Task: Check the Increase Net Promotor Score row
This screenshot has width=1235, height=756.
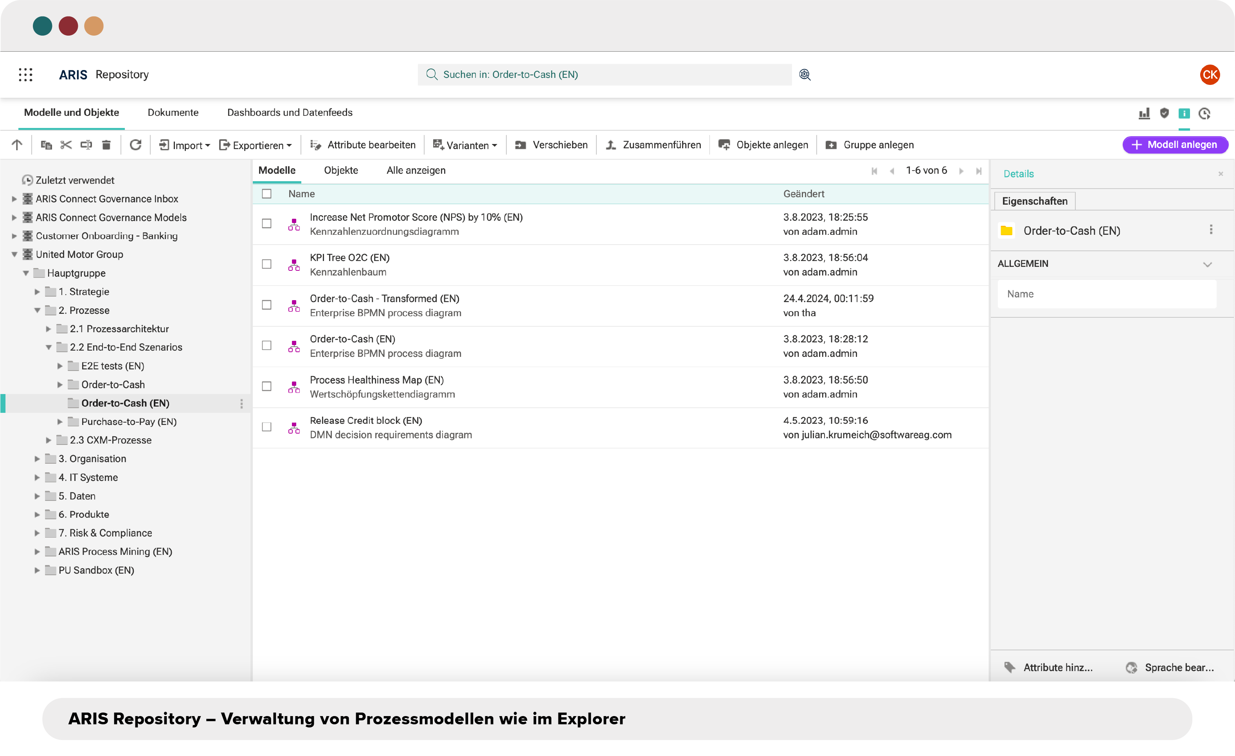Action: (266, 223)
